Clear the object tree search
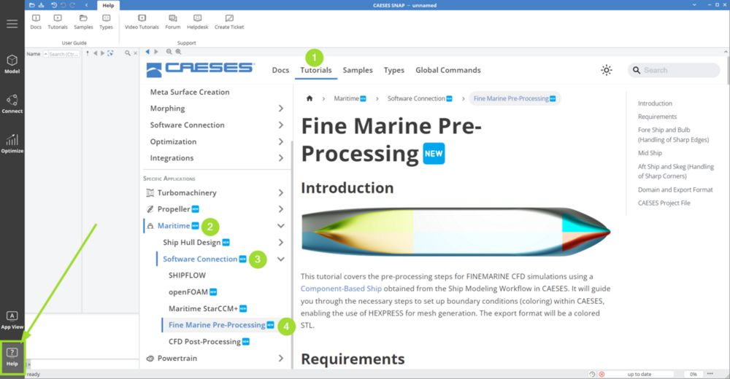This screenshot has width=730, height=379. 136,53
